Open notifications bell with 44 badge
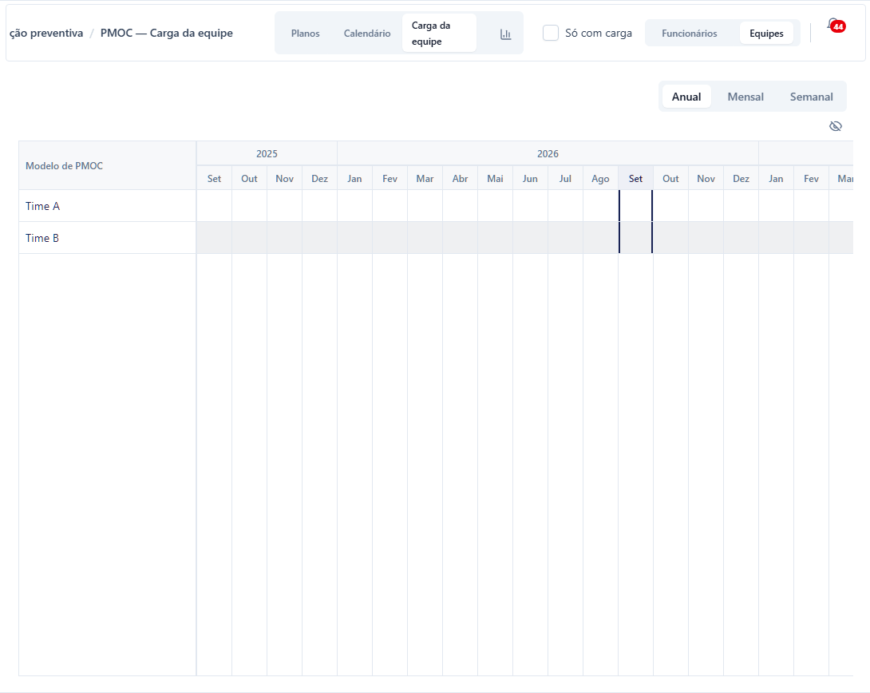The width and height of the screenshot is (870, 693). [835, 26]
